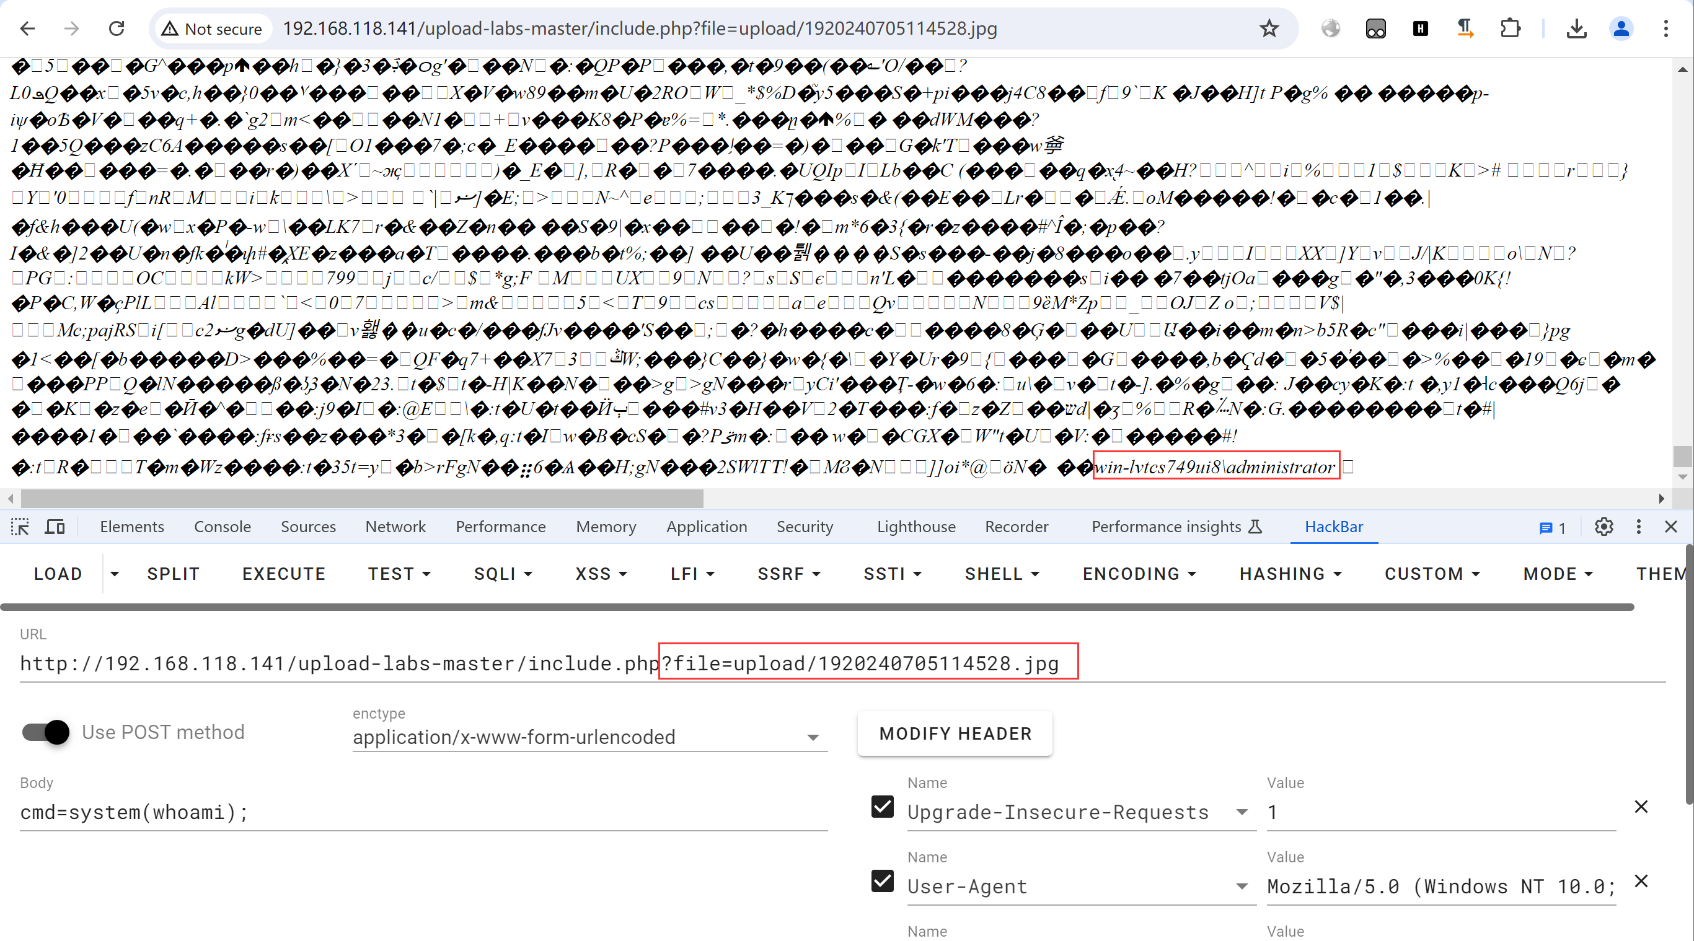Click the page horizontal scrollbar thumb
Screen dimensions: 1694x941
click(362, 499)
